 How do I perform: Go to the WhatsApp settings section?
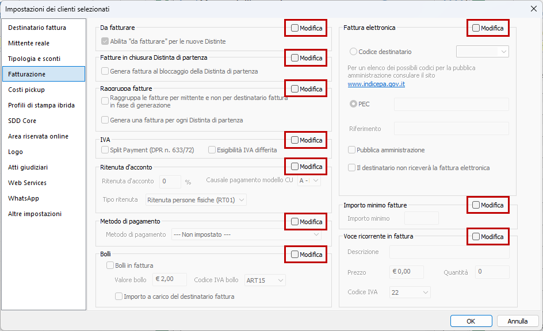point(24,198)
